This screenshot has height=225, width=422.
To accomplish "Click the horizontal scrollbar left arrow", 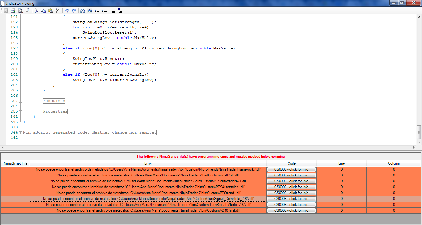I will click(3, 147).
